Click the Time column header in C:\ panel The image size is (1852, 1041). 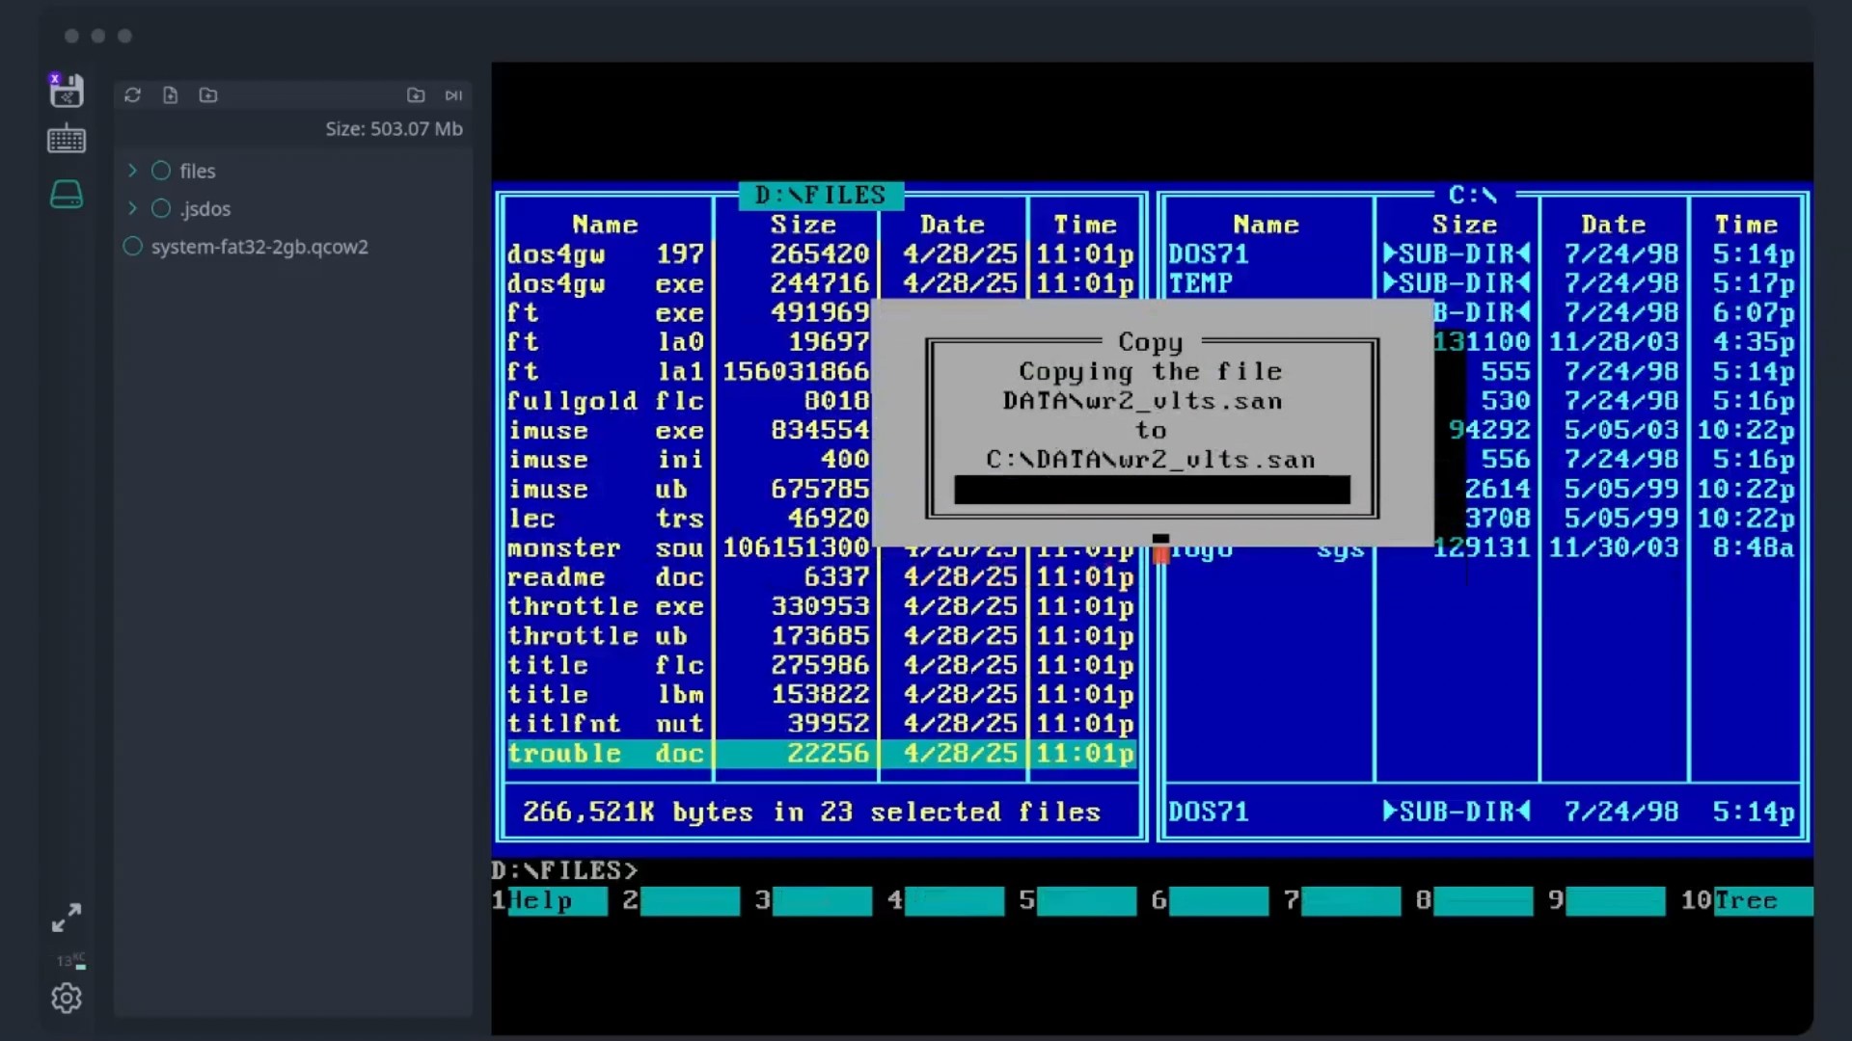tap(1746, 225)
